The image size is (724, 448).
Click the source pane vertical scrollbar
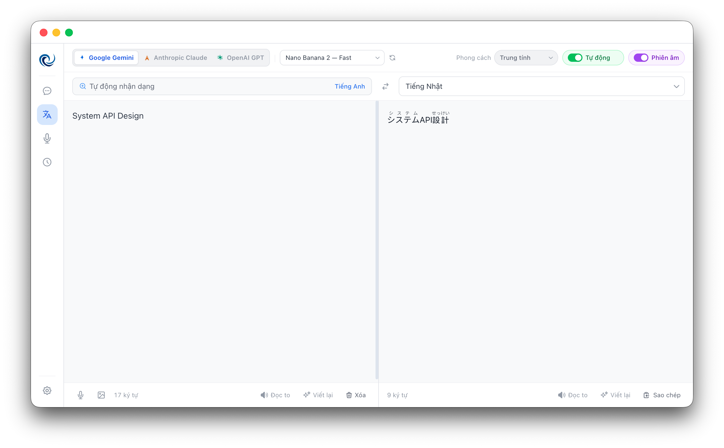click(x=377, y=240)
